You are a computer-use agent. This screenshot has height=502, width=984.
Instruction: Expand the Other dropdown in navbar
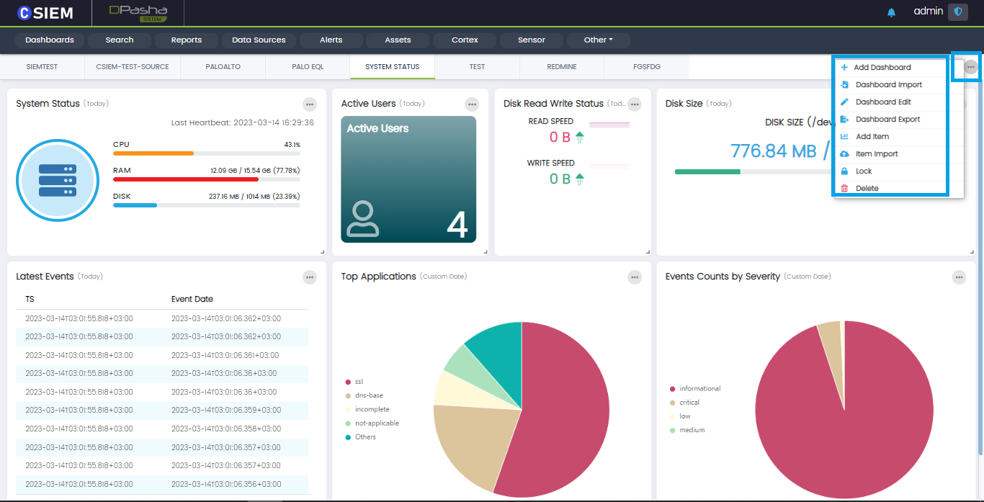point(598,40)
